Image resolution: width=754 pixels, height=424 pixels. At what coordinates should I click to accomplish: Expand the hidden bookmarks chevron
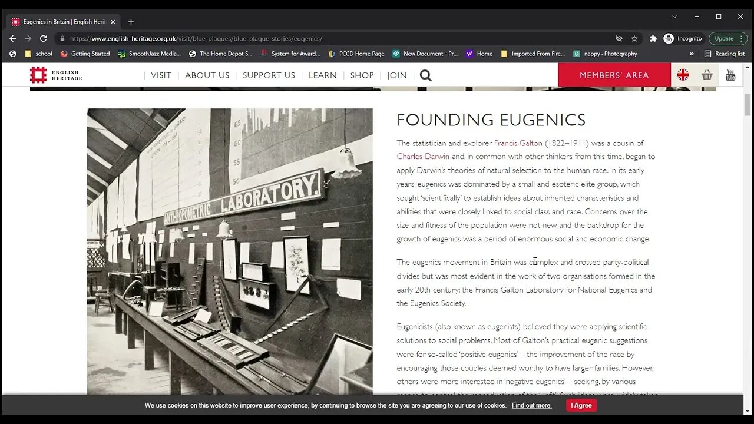point(692,54)
